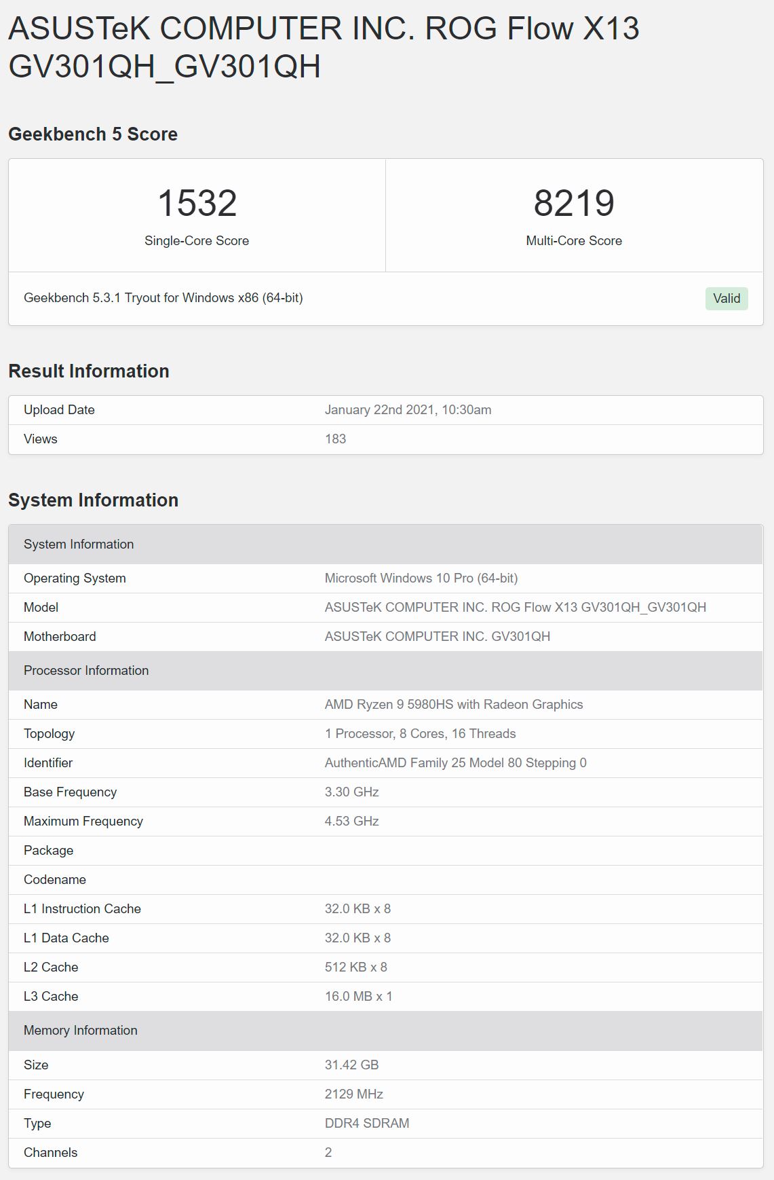Select the 2129 MHz memory frequency
The width and height of the screenshot is (774, 1180).
click(354, 1094)
